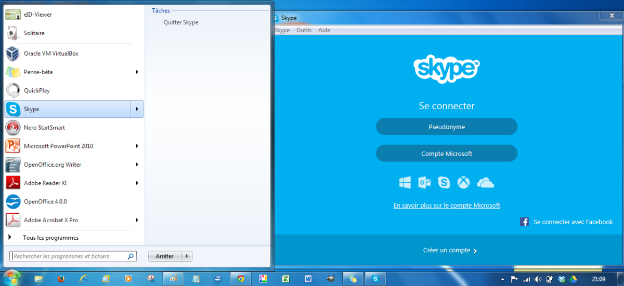Click the Google Drive tray icon
624x286 pixels.
pyautogui.click(x=573, y=279)
